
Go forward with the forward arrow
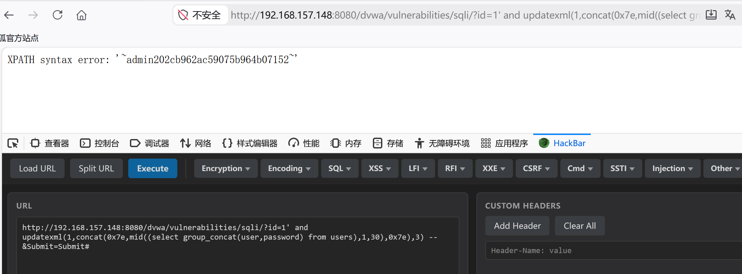pyautogui.click(x=33, y=15)
